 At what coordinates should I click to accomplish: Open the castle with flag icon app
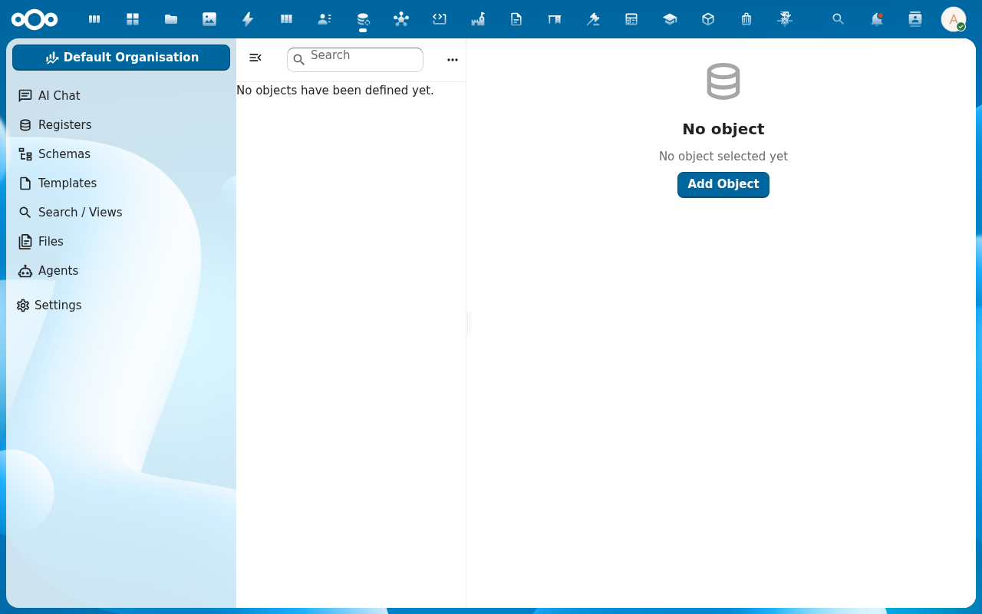(x=478, y=19)
